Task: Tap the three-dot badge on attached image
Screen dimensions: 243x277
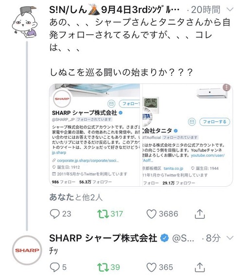Action: pos(226,87)
